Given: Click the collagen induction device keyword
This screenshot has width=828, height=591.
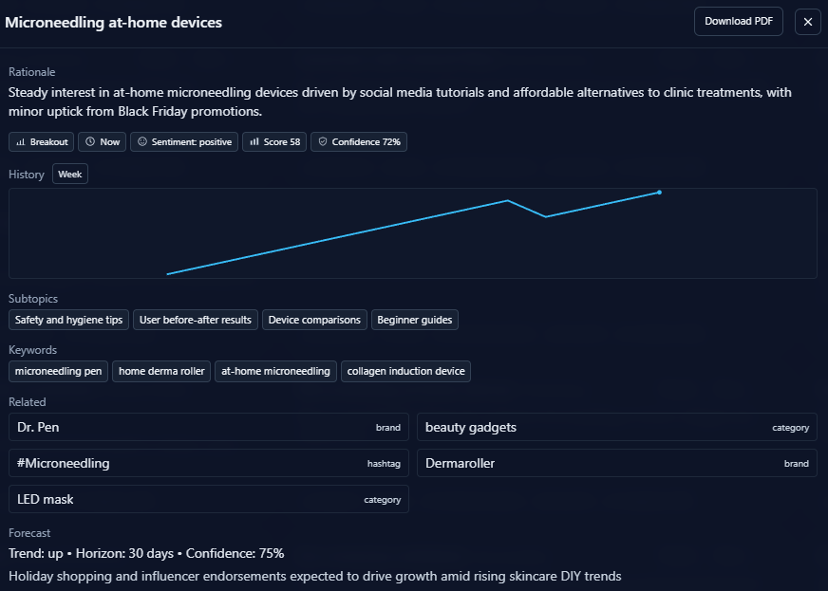Looking at the screenshot, I should (x=405, y=371).
